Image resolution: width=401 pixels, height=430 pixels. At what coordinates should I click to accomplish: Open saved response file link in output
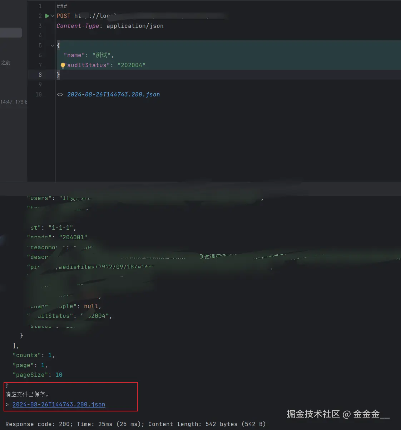(x=59, y=405)
